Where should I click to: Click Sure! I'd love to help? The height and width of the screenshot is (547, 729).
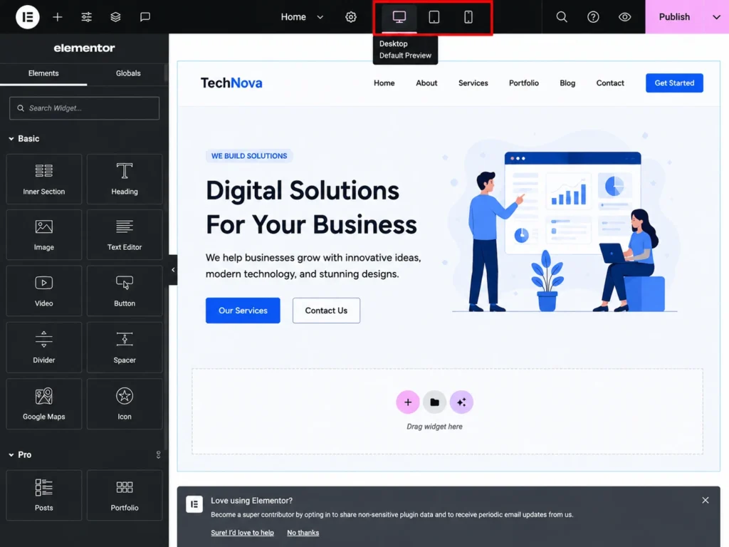coord(242,533)
